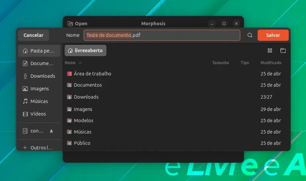Select the Modelos folder

[176, 120]
